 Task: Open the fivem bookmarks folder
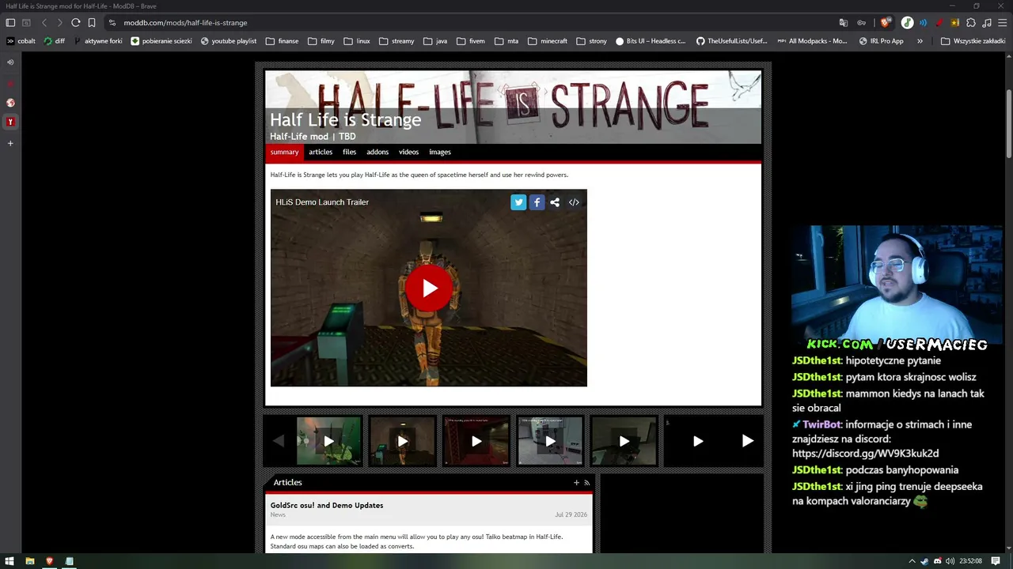point(470,41)
